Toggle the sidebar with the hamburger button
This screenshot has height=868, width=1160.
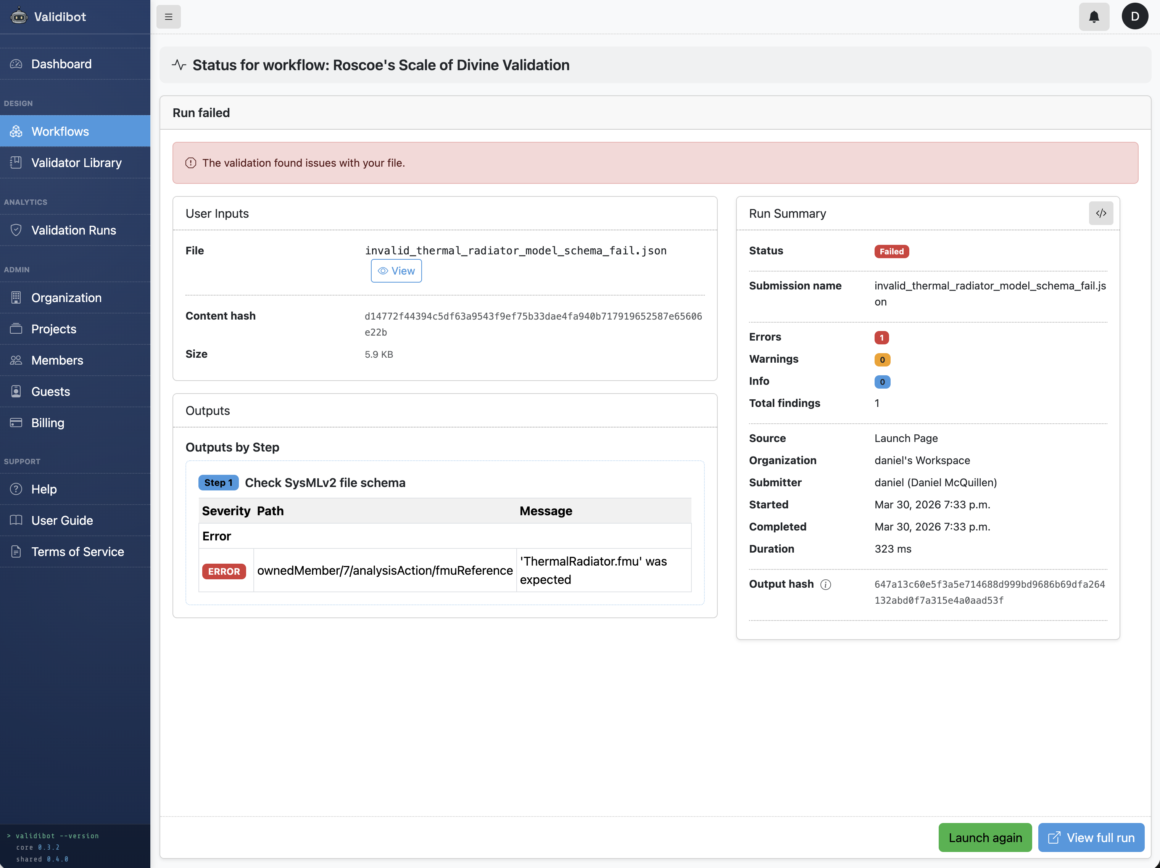click(x=168, y=17)
